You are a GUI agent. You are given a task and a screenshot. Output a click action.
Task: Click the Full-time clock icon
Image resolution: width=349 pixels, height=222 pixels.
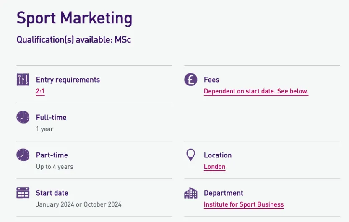(23, 117)
